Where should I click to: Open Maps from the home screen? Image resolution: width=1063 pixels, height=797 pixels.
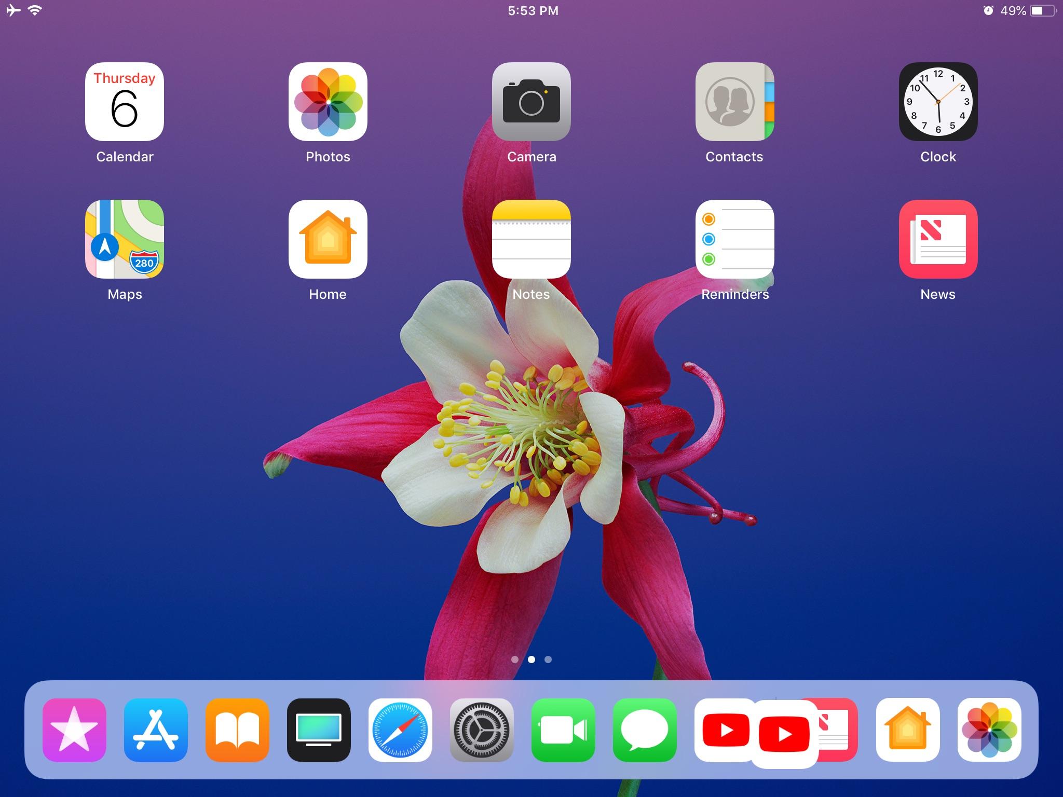[125, 240]
